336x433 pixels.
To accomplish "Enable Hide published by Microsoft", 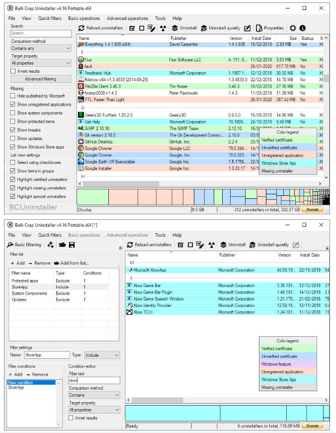I will (12, 96).
